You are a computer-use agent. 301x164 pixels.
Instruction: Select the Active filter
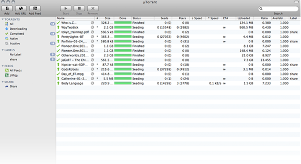tap(14, 39)
